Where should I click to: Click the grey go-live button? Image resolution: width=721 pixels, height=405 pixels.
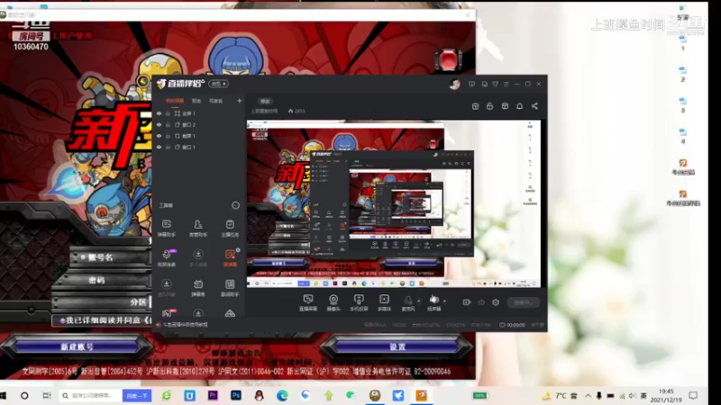click(x=524, y=302)
